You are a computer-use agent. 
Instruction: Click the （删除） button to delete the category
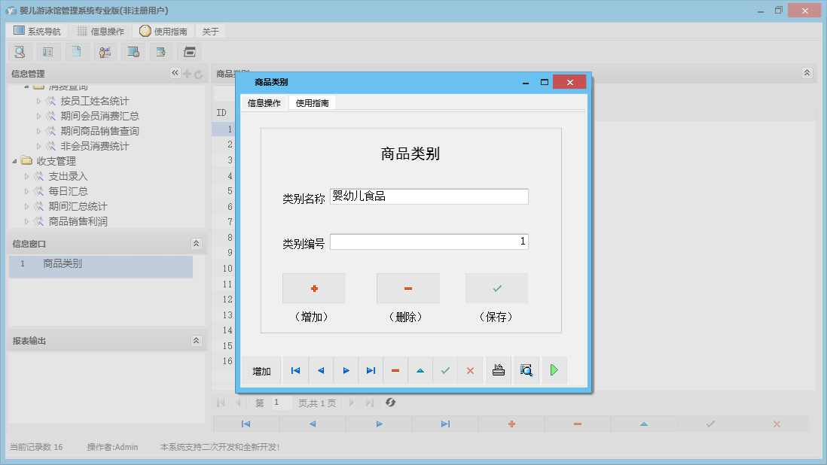pos(407,287)
